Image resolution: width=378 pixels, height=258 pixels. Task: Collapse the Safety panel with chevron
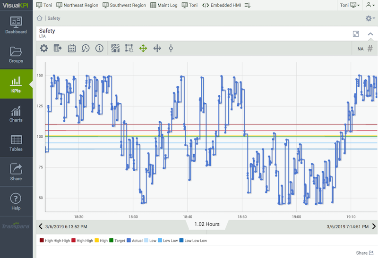click(370, 34)
